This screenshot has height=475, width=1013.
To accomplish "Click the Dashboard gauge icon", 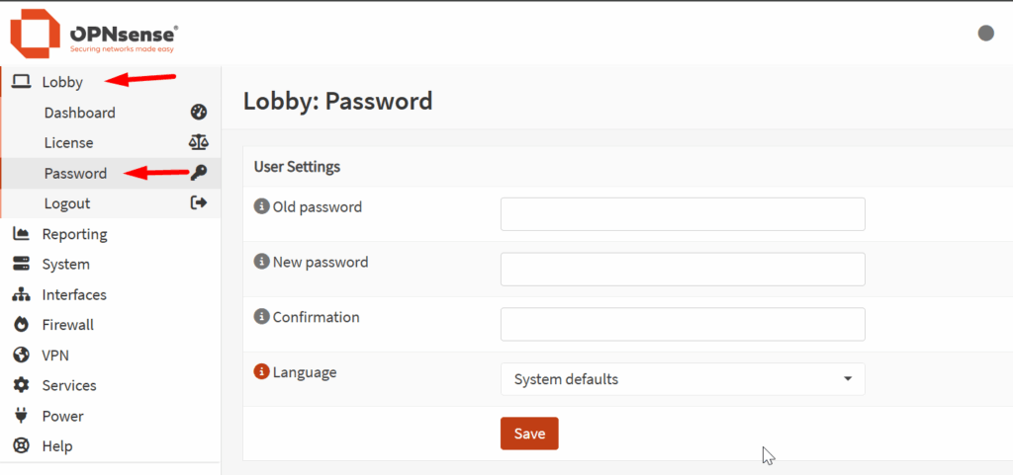I will 198,113.
